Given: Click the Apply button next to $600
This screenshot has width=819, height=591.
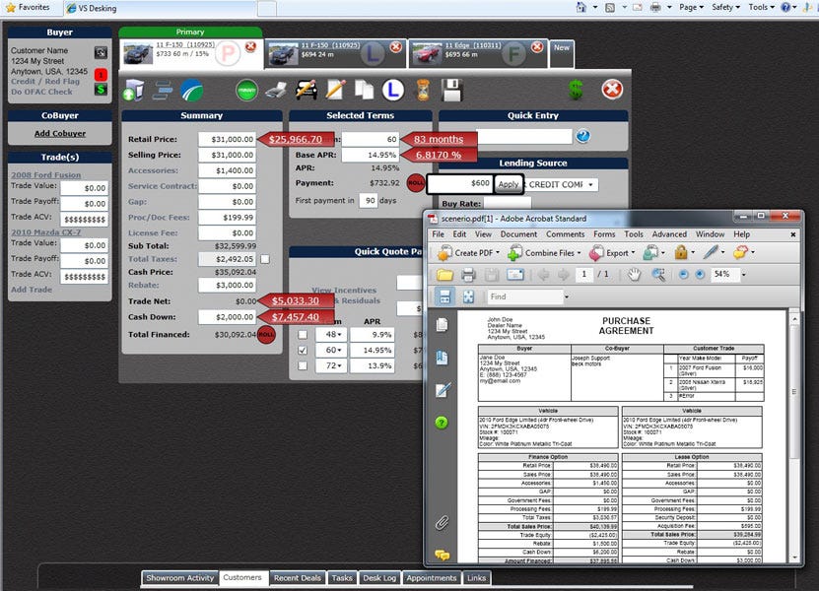Looking at the screenshot, I should 508,184.
